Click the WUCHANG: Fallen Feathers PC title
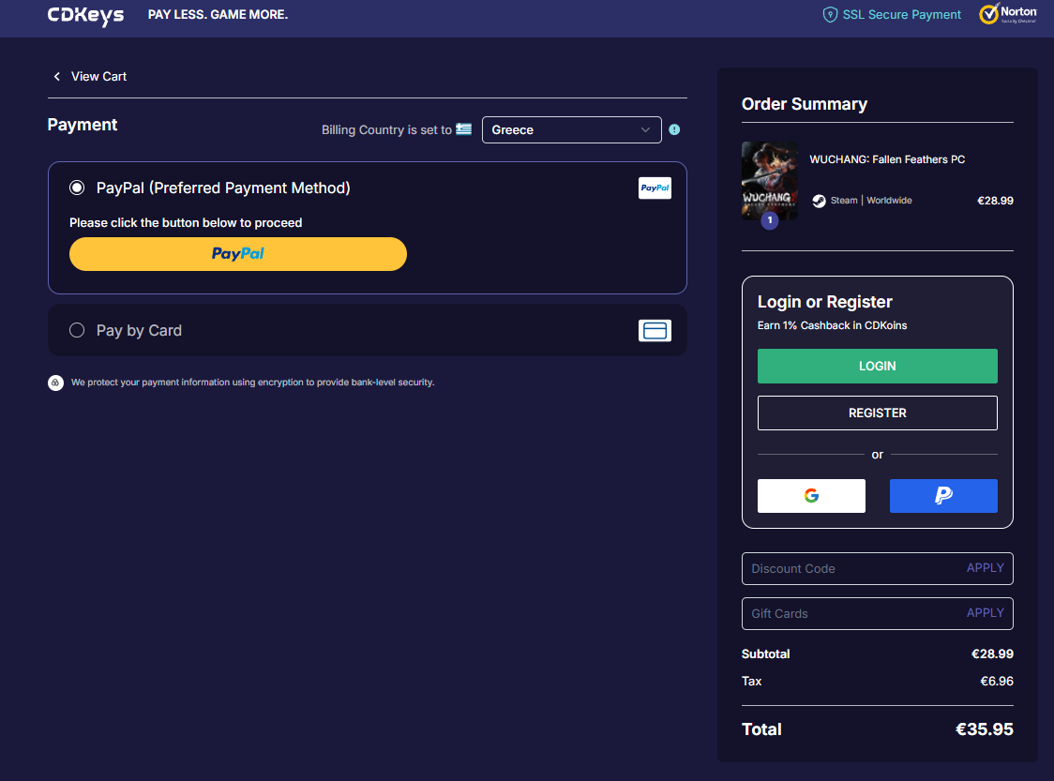 pos(887,159)
